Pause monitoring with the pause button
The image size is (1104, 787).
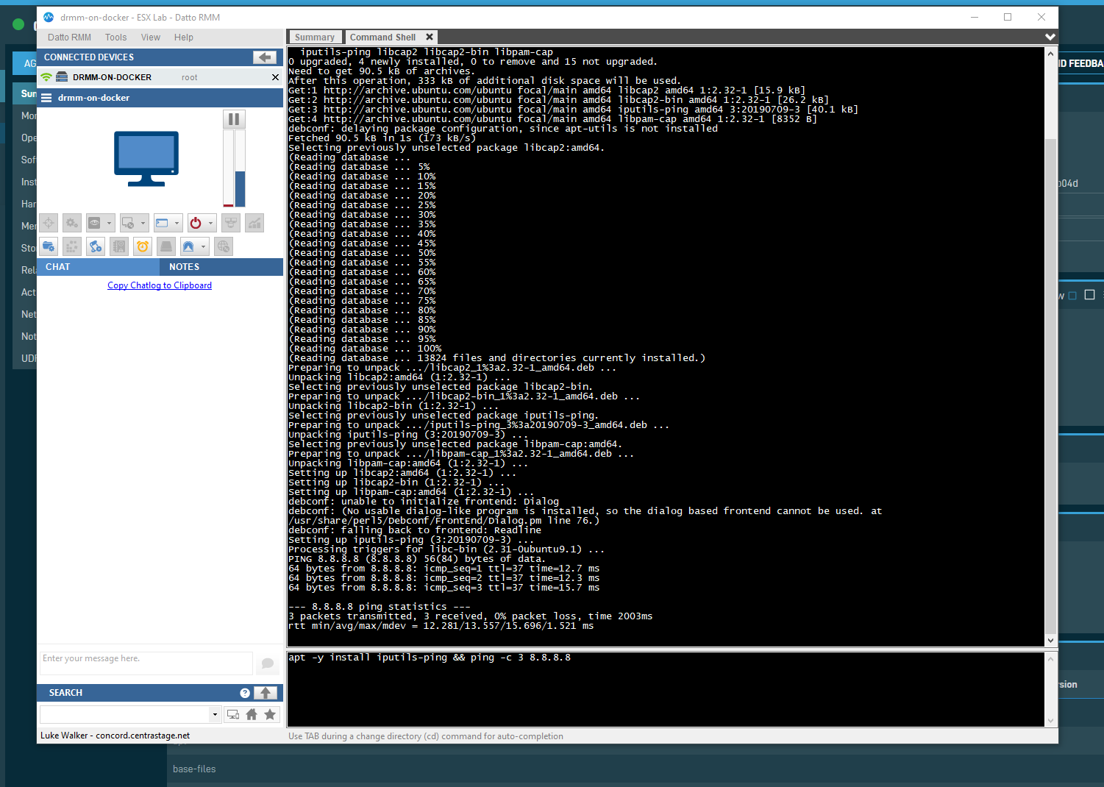[234, 119]
